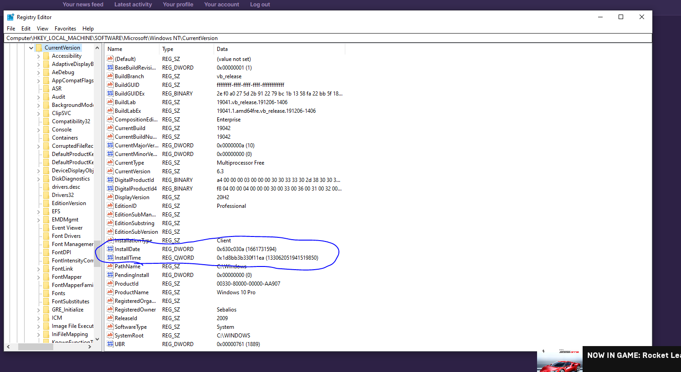Click the RegisteredOwner string icon
This screenshot has height=372, width=681.
click(110, 309)
